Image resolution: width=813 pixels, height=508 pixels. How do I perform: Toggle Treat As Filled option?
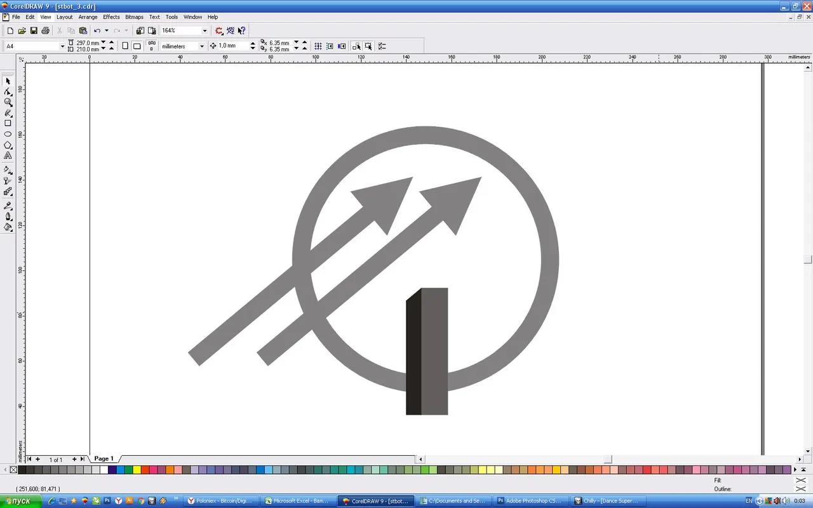[368, 46]
